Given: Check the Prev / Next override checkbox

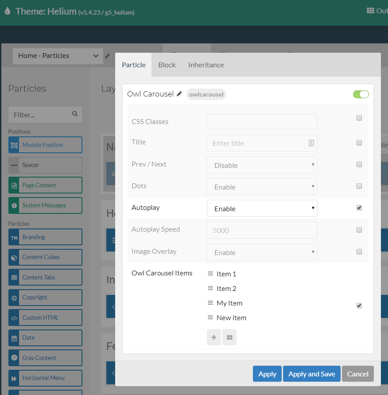Looking at the screenshot, I should coord(359,164).
